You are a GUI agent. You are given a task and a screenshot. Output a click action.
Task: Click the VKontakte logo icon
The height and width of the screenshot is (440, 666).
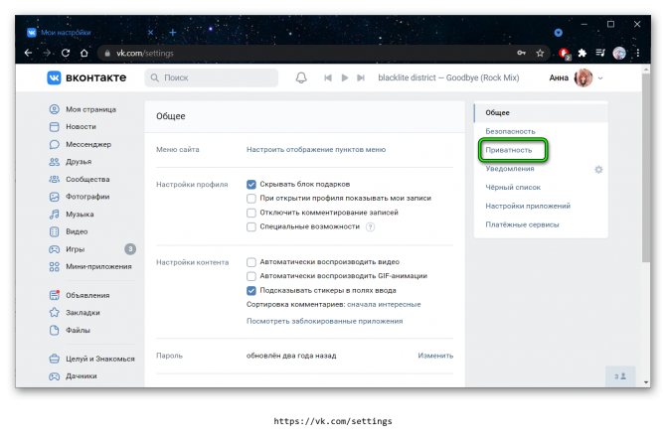[54, 77]
